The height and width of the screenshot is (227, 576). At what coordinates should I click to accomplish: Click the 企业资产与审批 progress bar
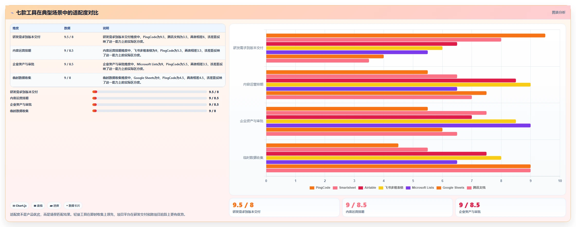pyautogui.click(x=150, y=105)
